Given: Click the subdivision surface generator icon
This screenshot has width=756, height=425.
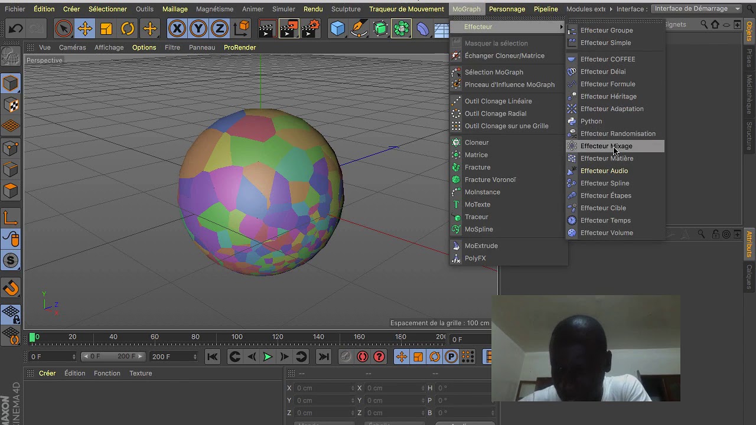Looking at the screenshot, I should pos(380,28).
